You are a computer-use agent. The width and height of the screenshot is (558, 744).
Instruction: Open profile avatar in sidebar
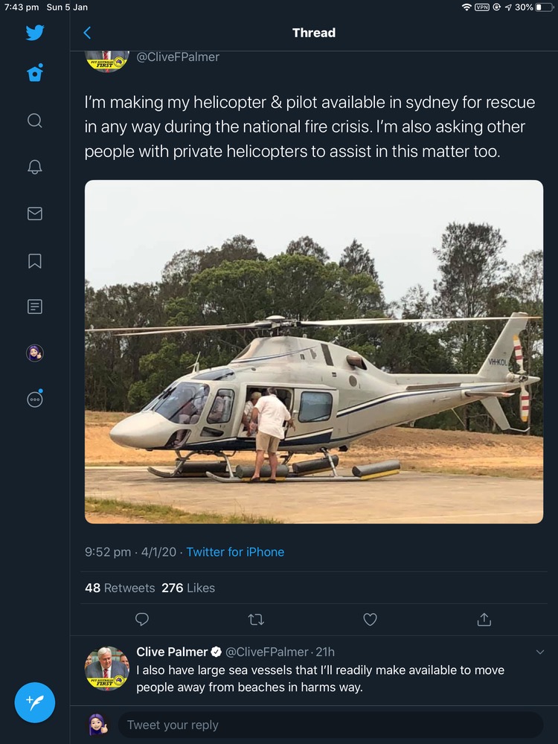tap(34, 353)
